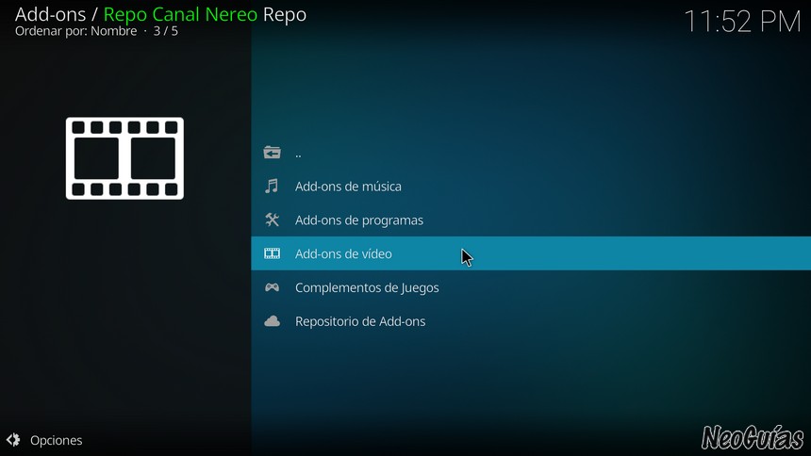
Task: Click the large film strip thumbnail
Action: (x=124, y=158)
